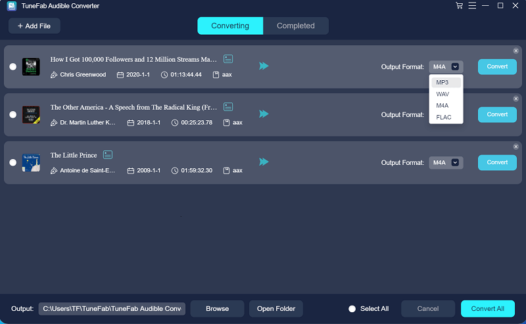The height and width of the screenshot is (324, 526).
Task: Click the output folder path field
Action: tap(112, 309)
